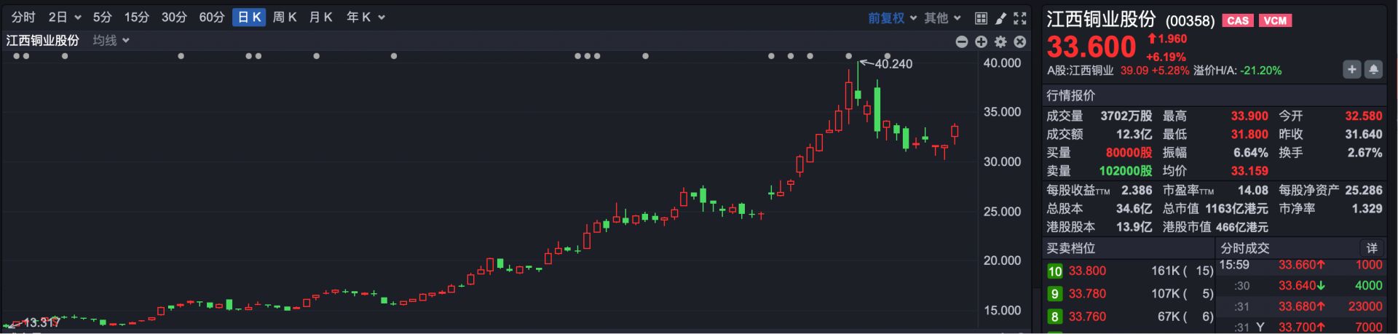The height and width of the screenshot is (334, 1398).
Task: Click order book level 8 badge
Action: (x=1054, y=317)
